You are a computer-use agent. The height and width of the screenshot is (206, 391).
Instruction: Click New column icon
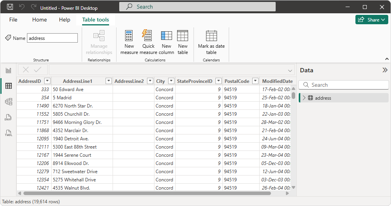point(166,36)
